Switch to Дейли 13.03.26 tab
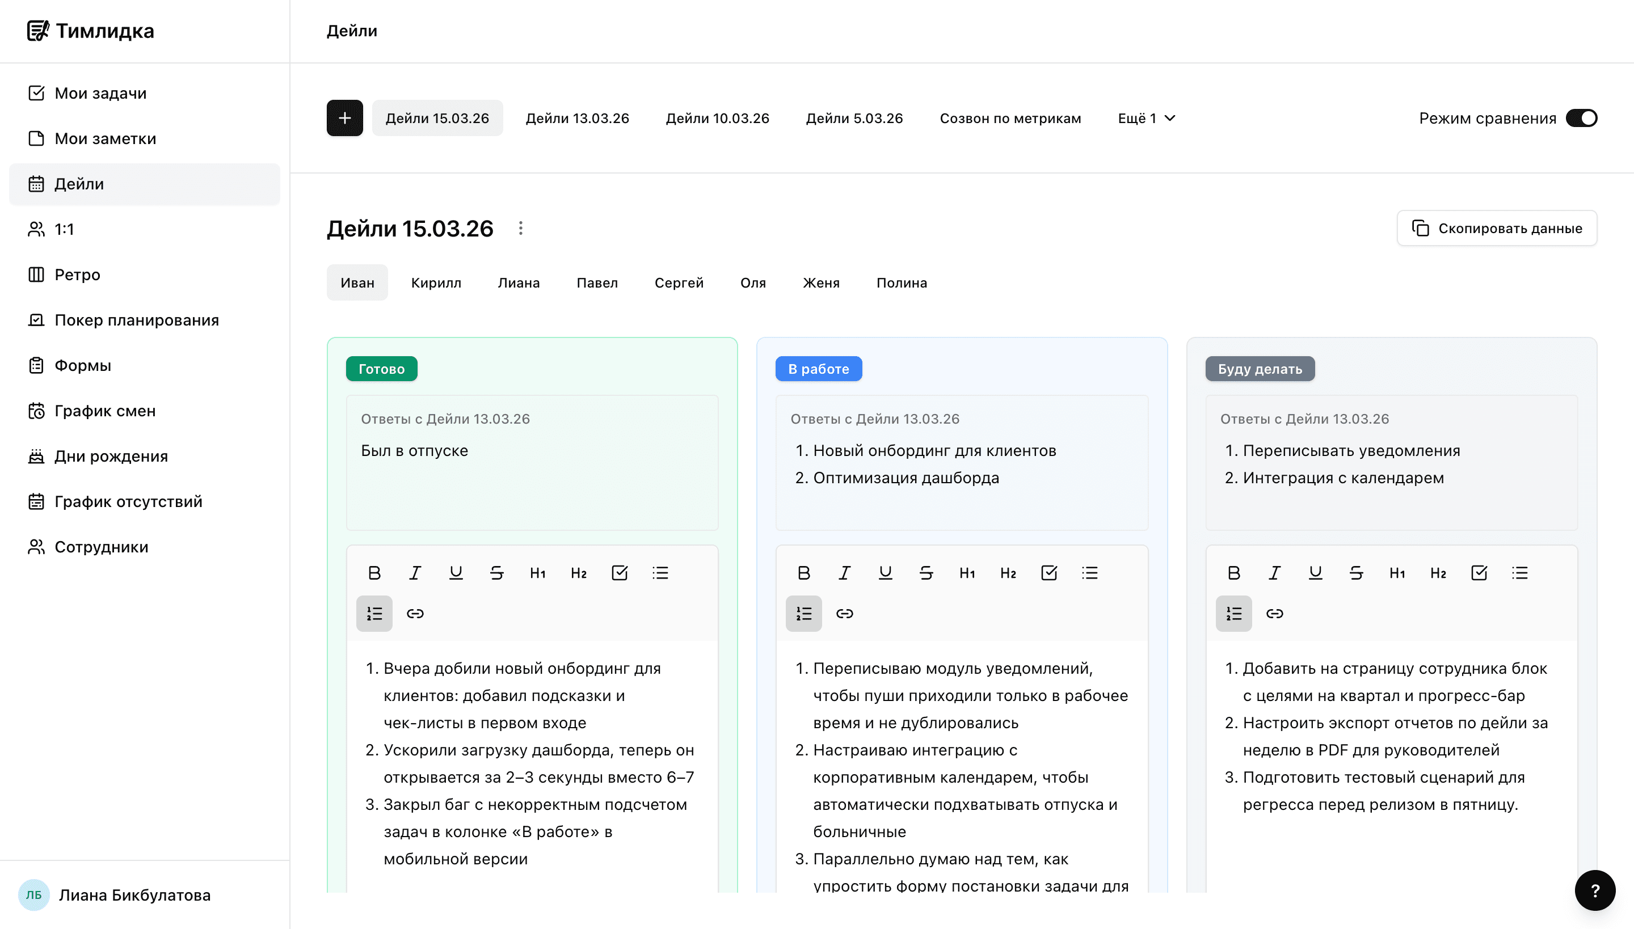This screenshot has height=929, width=1634. point(577,118)
